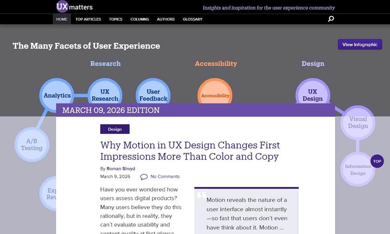Viewport: 390px width, 234px height.
Task: Select the Analytics node in the infographic
Action: point(57,95)
